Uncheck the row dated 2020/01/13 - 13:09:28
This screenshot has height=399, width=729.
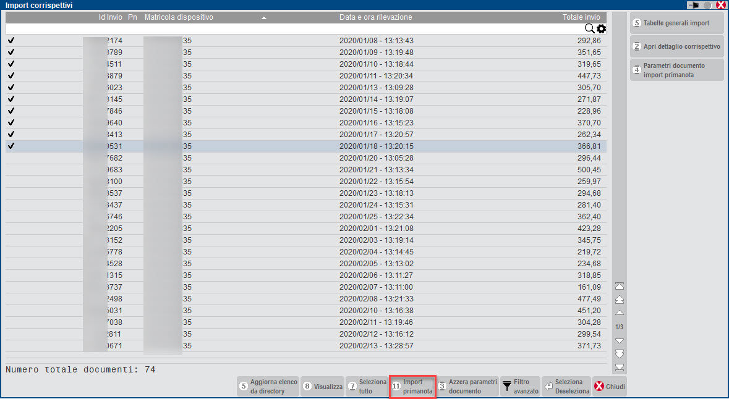click(x=11, y=88)
